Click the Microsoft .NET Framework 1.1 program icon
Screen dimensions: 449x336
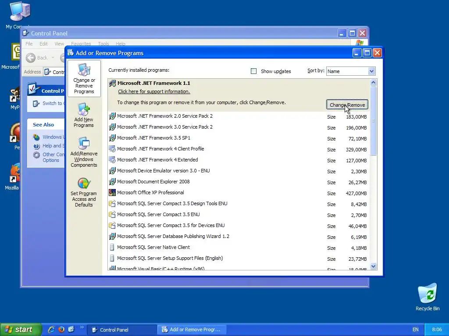(112, 84)
